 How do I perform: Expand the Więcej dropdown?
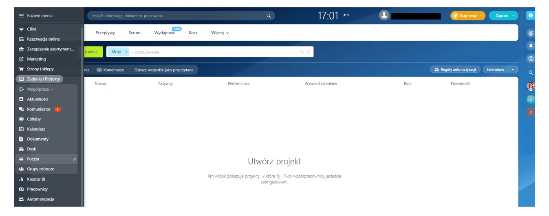220,33
